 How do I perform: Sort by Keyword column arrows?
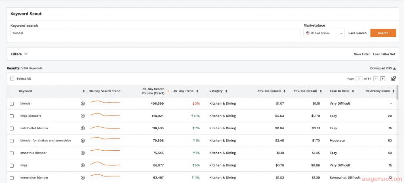(84, 91)
